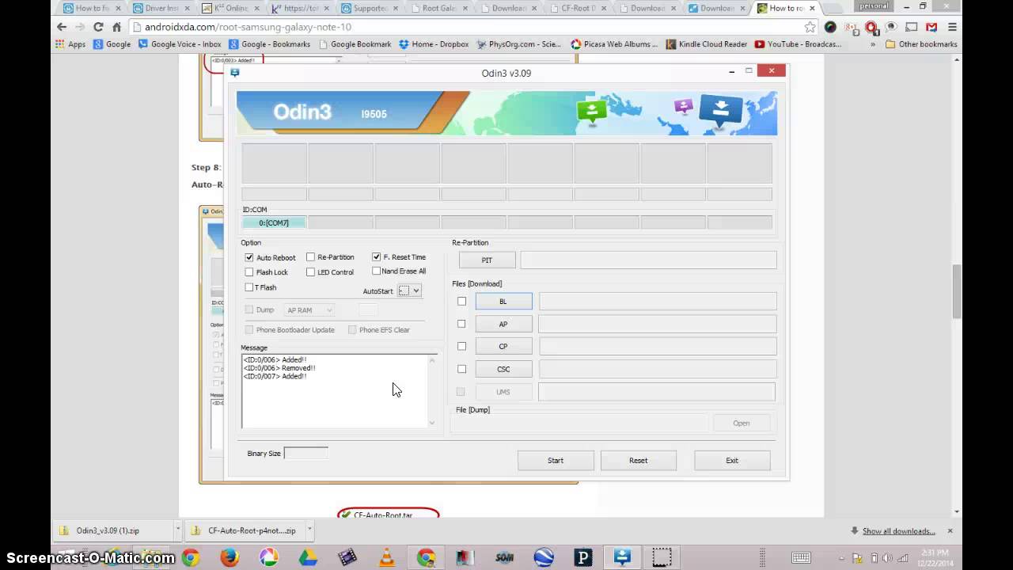Click the Gmail extension icon in the toolbar

(931, 27)
